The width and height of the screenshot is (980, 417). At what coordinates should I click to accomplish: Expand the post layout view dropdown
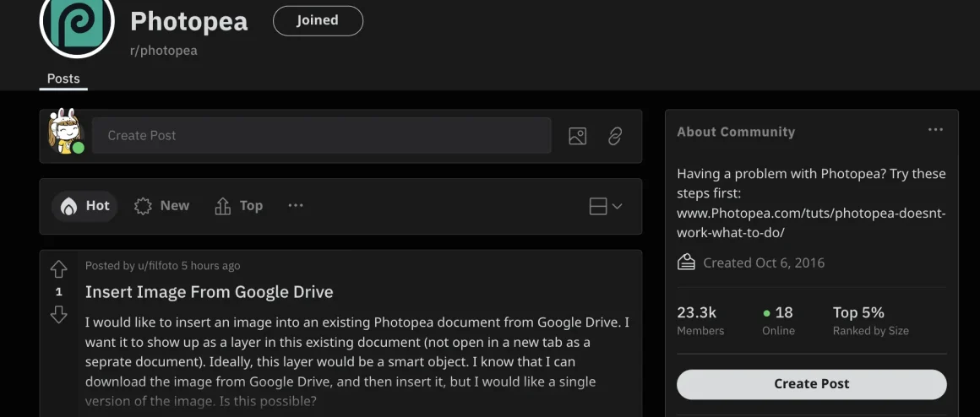coord(605,206)
